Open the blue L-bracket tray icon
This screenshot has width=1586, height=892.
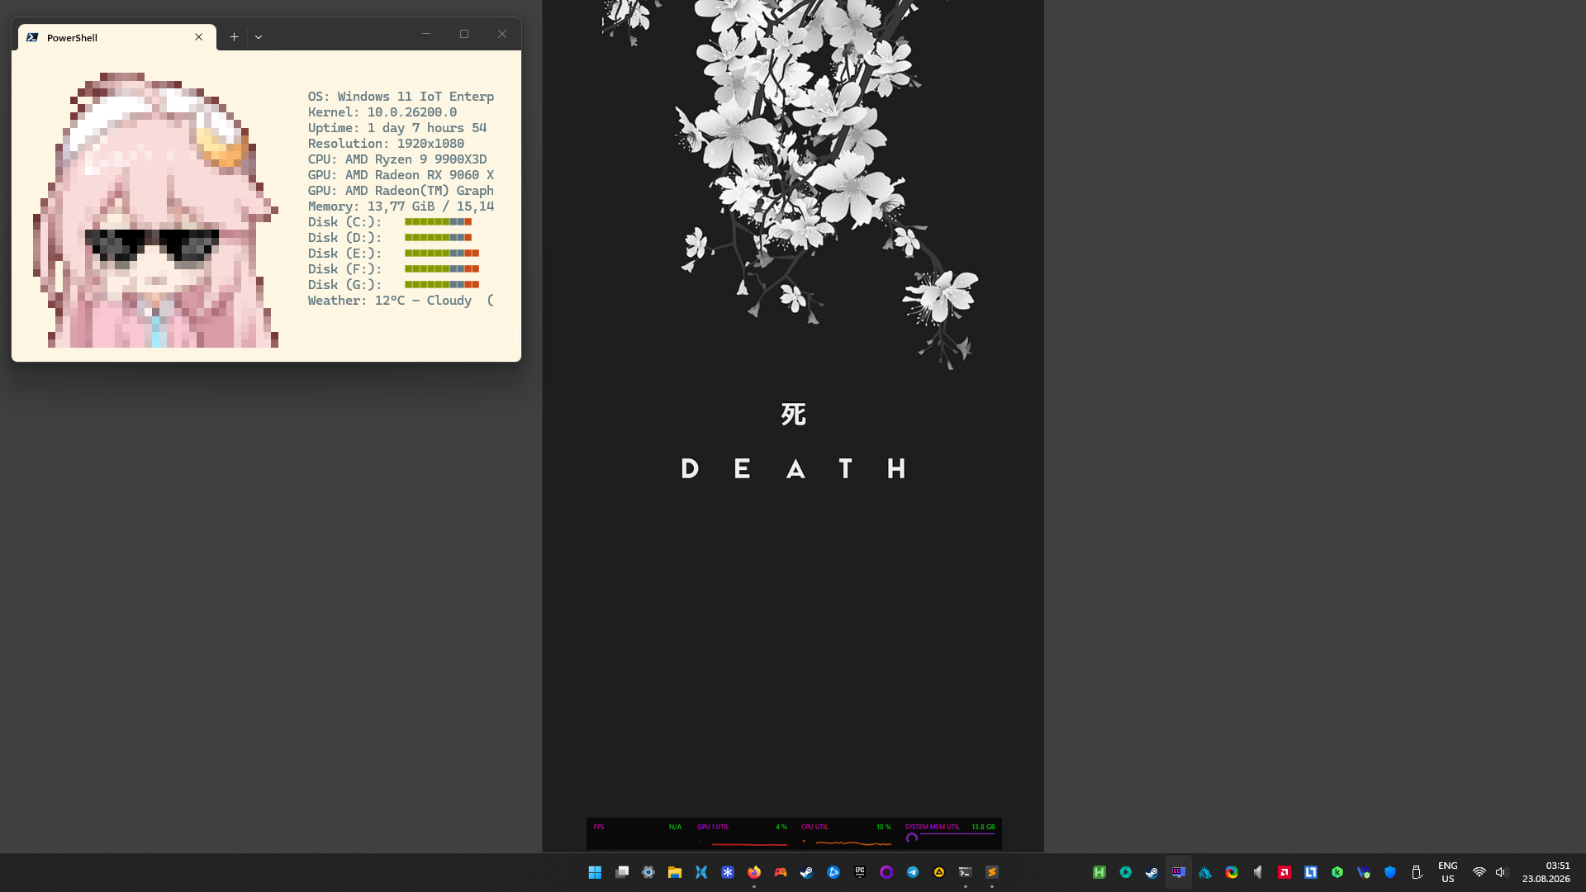1311,872
